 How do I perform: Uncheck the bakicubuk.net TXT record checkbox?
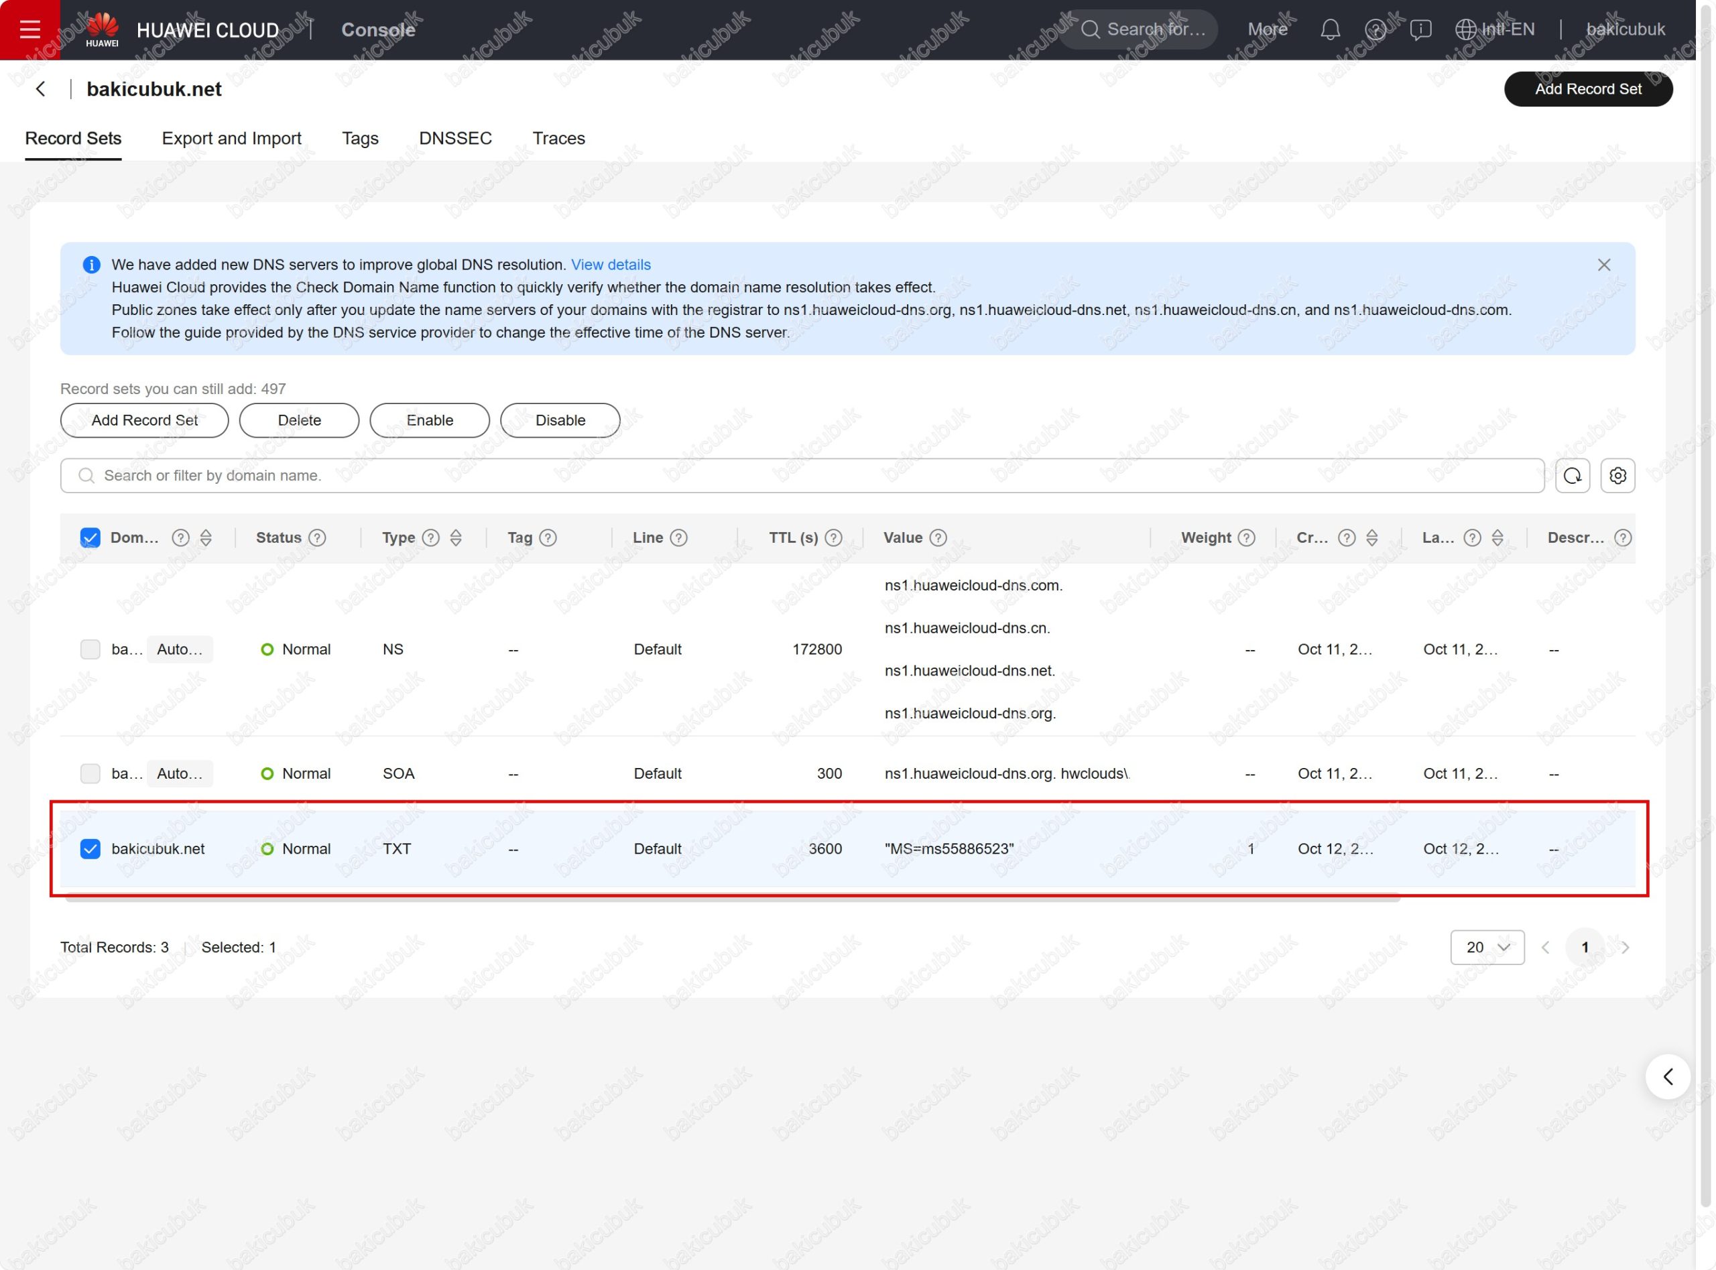tap(90, 848)
